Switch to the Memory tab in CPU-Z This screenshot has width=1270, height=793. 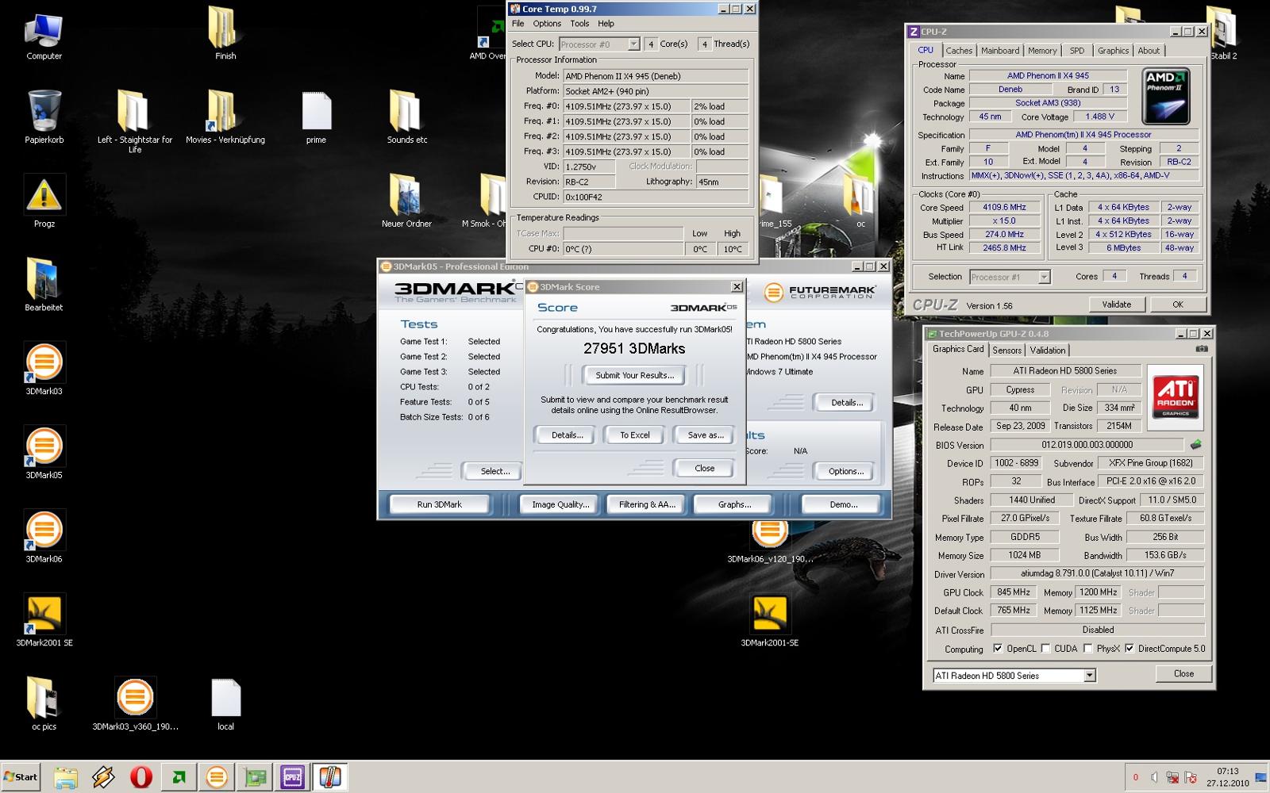pos(1042,51)
